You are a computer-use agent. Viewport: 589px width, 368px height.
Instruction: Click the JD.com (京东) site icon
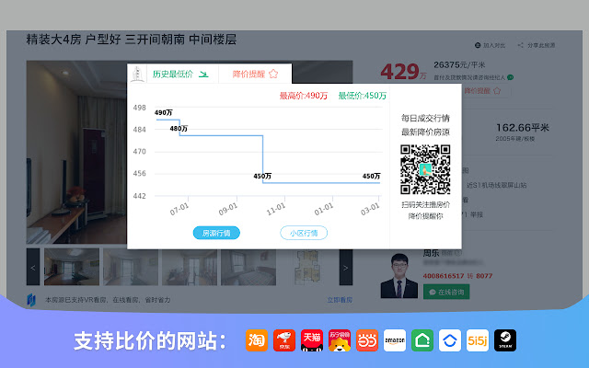(x=284, y=340)
